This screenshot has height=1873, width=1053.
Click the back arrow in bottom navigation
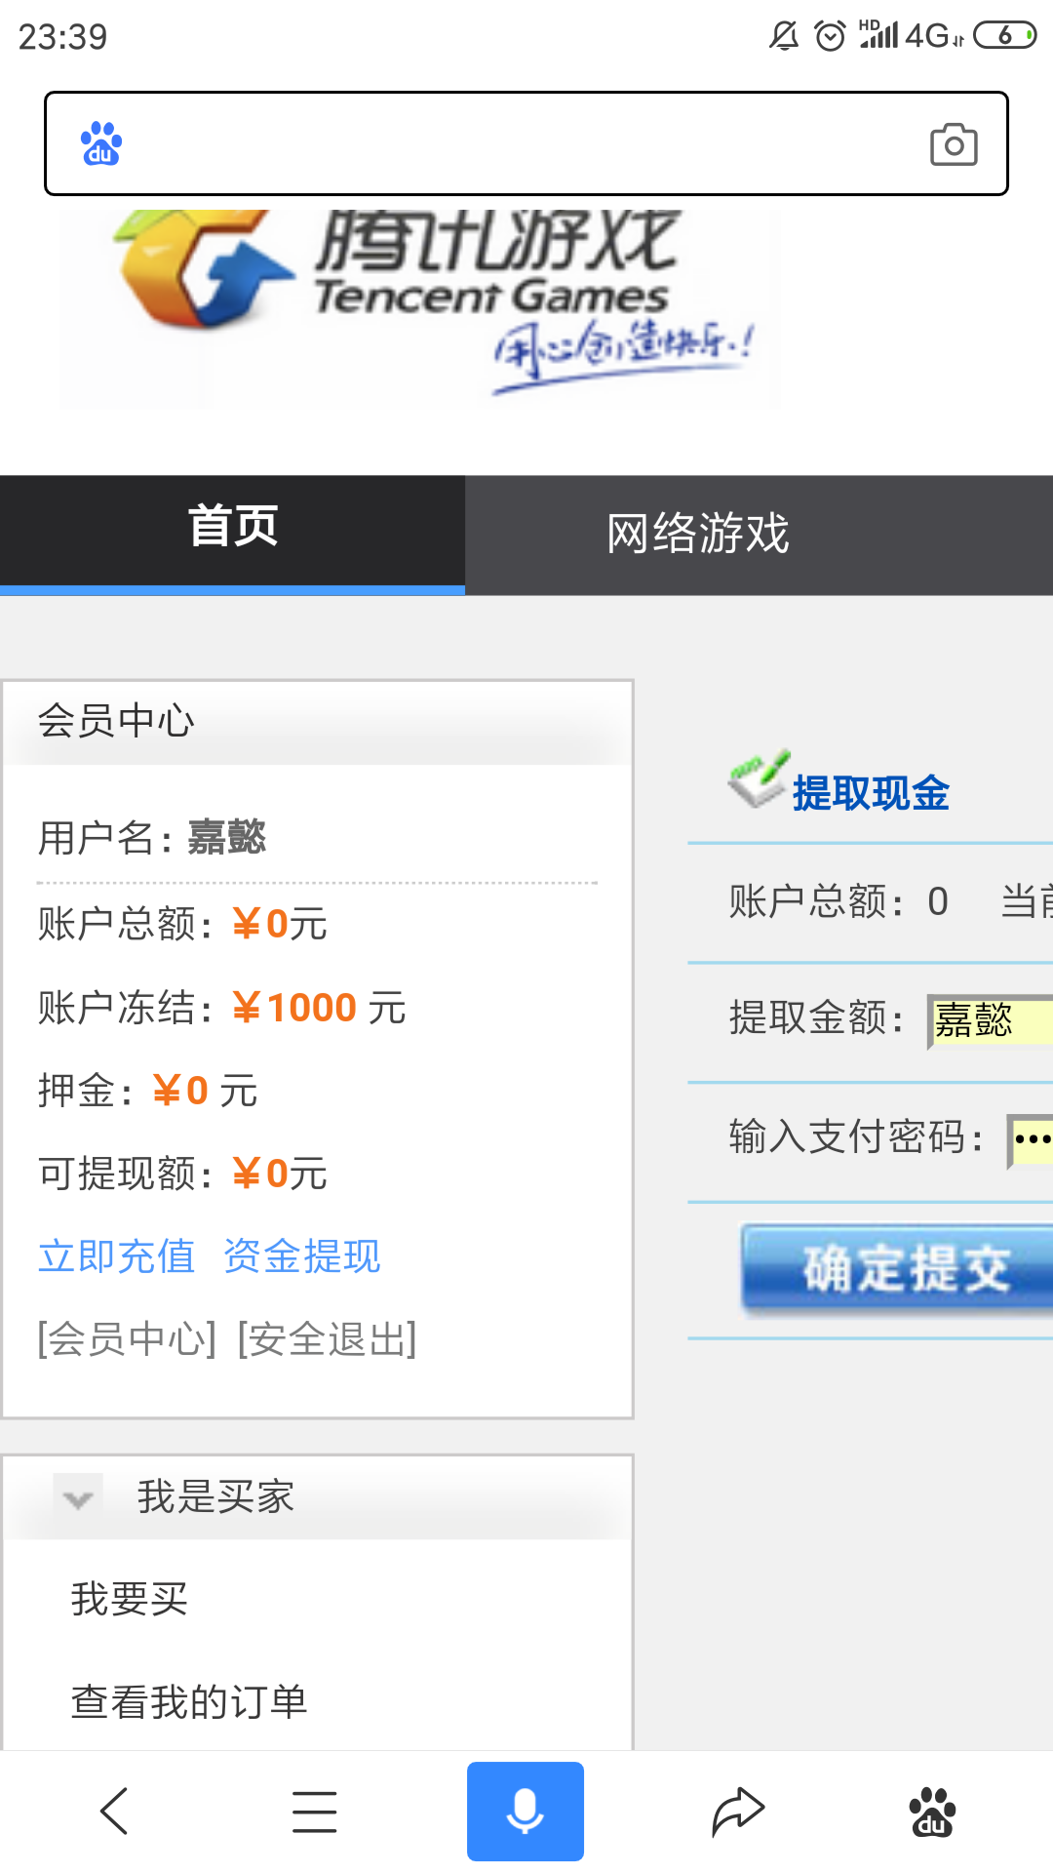click(114, 1810)
